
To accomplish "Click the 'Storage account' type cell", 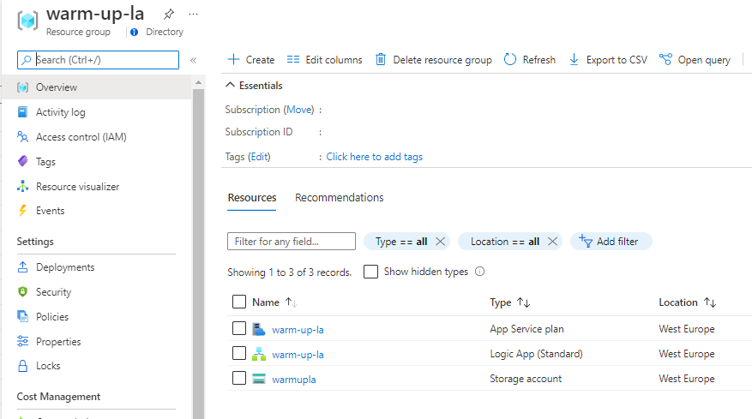I will pyautogui.click(x=526, y=379).
